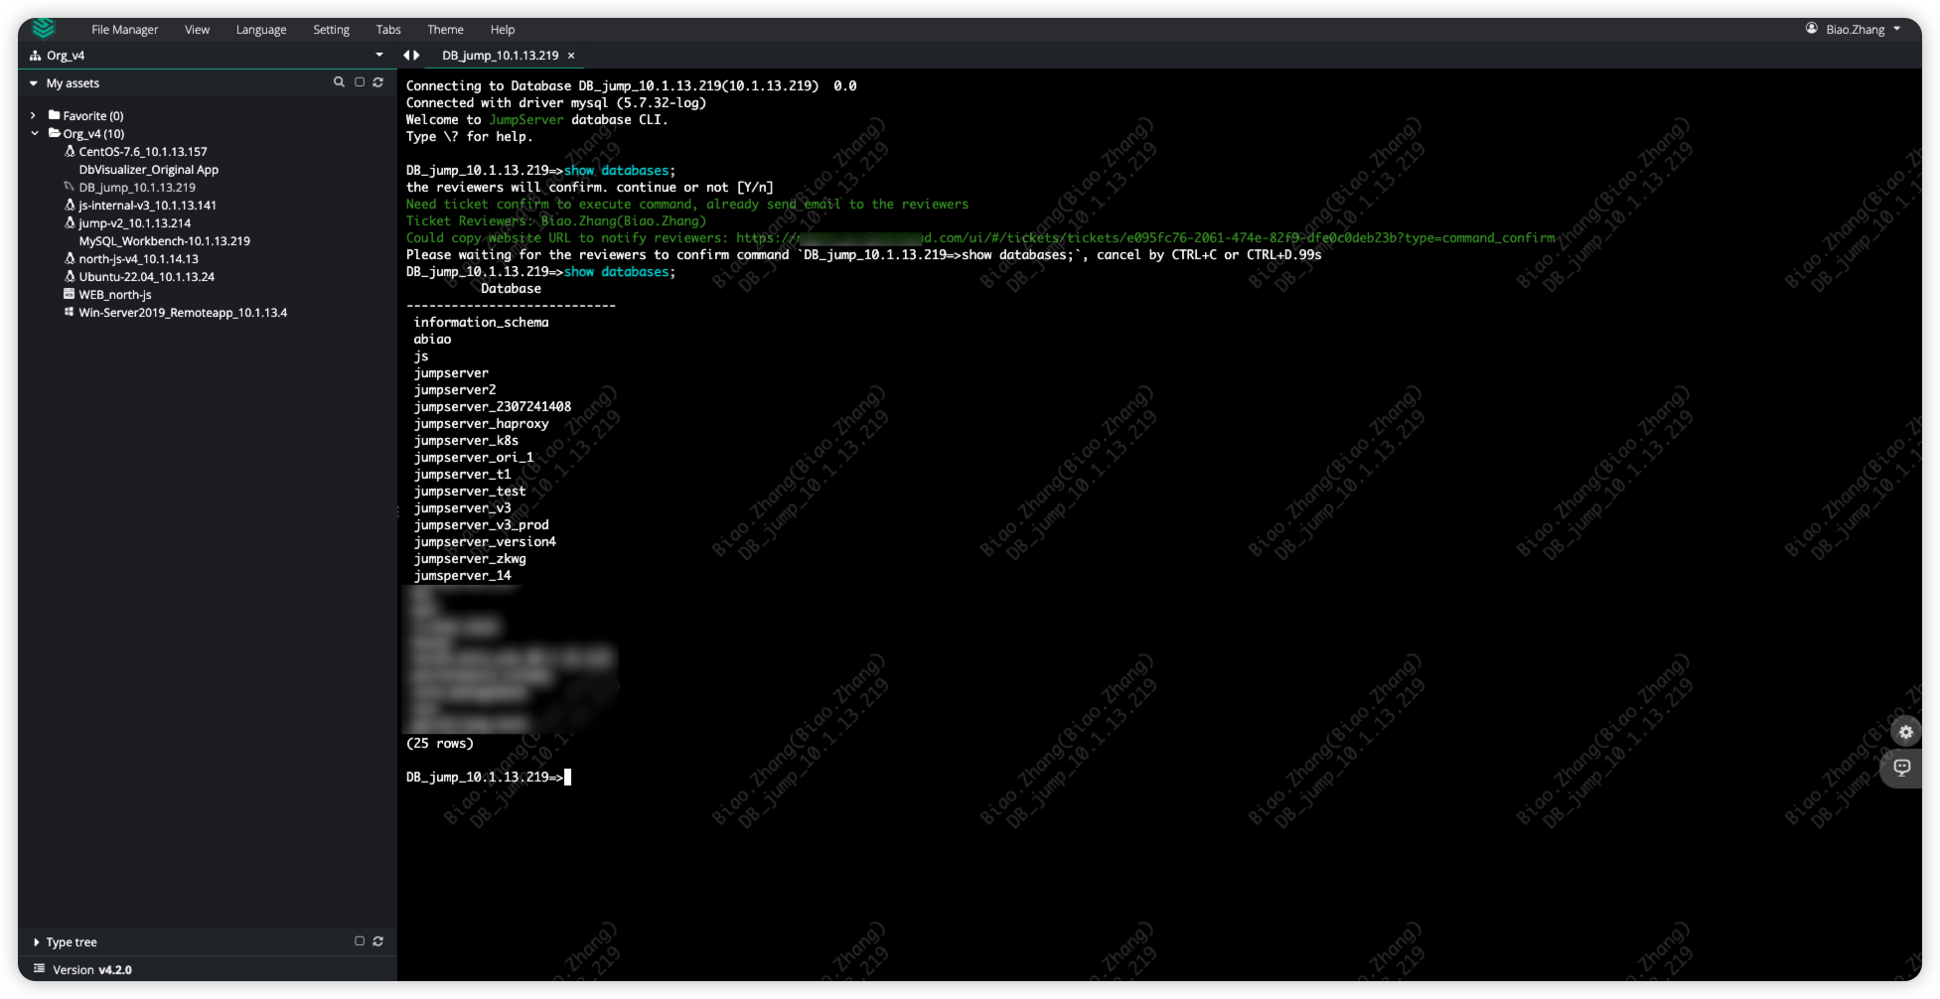Open the Theme menu
This screenshot has height=999, width=1940.
pyautogui.click(x=445, y=30)
